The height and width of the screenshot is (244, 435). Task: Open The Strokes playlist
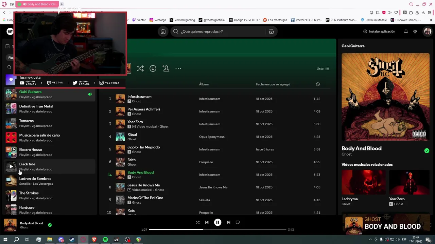[x=49, y=196]
